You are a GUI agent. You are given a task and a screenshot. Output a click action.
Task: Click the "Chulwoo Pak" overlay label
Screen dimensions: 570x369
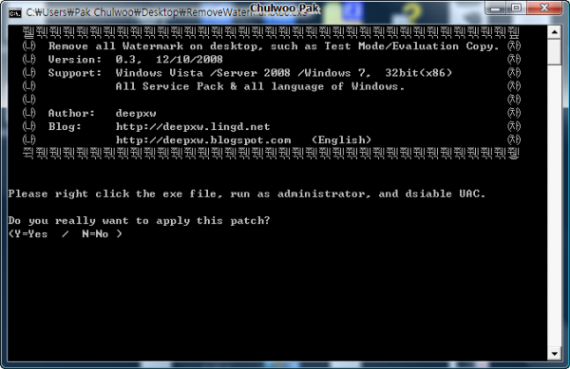tap(285, 8)
